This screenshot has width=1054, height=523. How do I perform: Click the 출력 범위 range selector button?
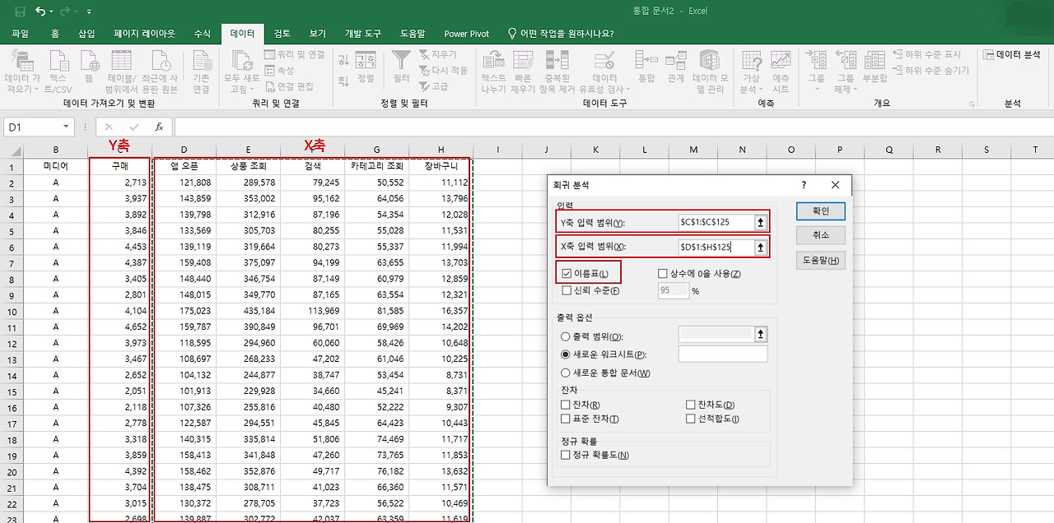760,334
